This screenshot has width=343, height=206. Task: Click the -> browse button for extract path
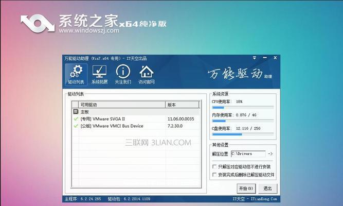click(270, 154)
